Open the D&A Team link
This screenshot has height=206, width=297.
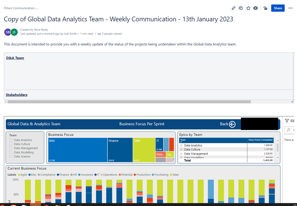tap(15, 58)
